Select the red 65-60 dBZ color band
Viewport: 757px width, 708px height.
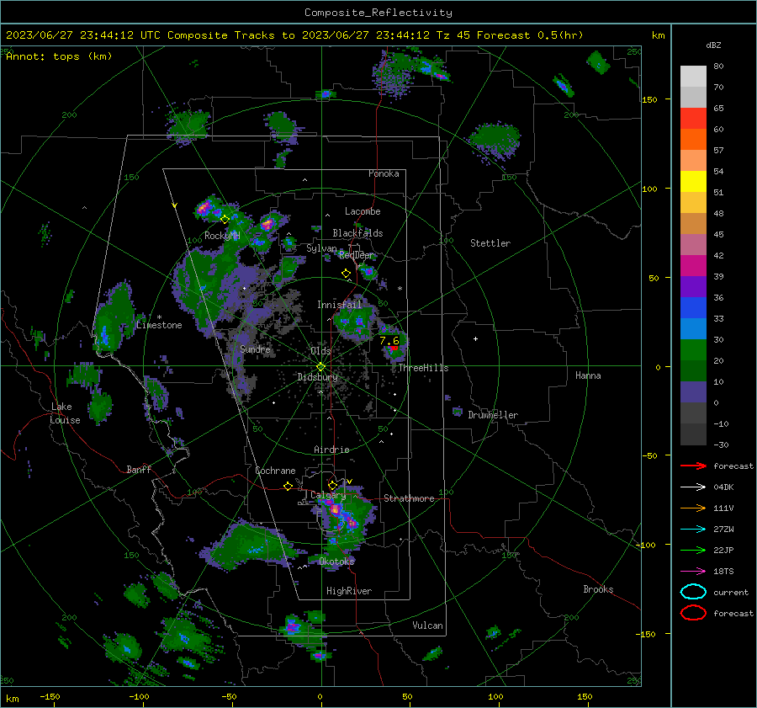click(693, 119)
